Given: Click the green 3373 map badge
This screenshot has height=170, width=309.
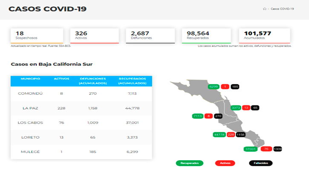Looking at the screenshot, I should pyautogui.click(x=236, y=108).
